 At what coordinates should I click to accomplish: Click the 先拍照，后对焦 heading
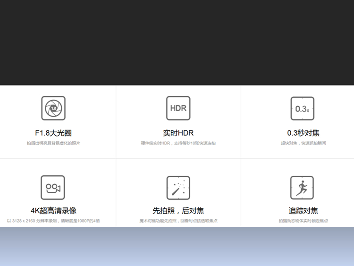click(178, 211)
